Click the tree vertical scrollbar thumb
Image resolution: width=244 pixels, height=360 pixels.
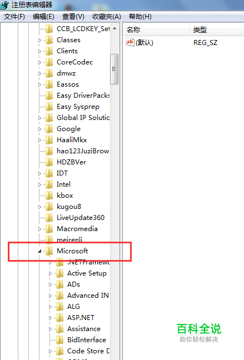[114, 69]
